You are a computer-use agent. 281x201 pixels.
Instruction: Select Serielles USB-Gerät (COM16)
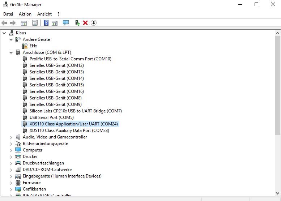(57, 91)
